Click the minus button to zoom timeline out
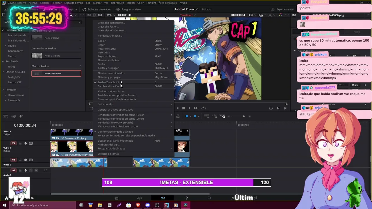Image resolution: width=372 pixels, height=209 pixels. [229, 116]
